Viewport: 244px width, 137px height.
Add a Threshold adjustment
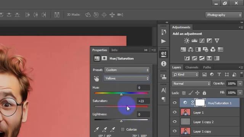pyautogui.click(x=202, y=58)
